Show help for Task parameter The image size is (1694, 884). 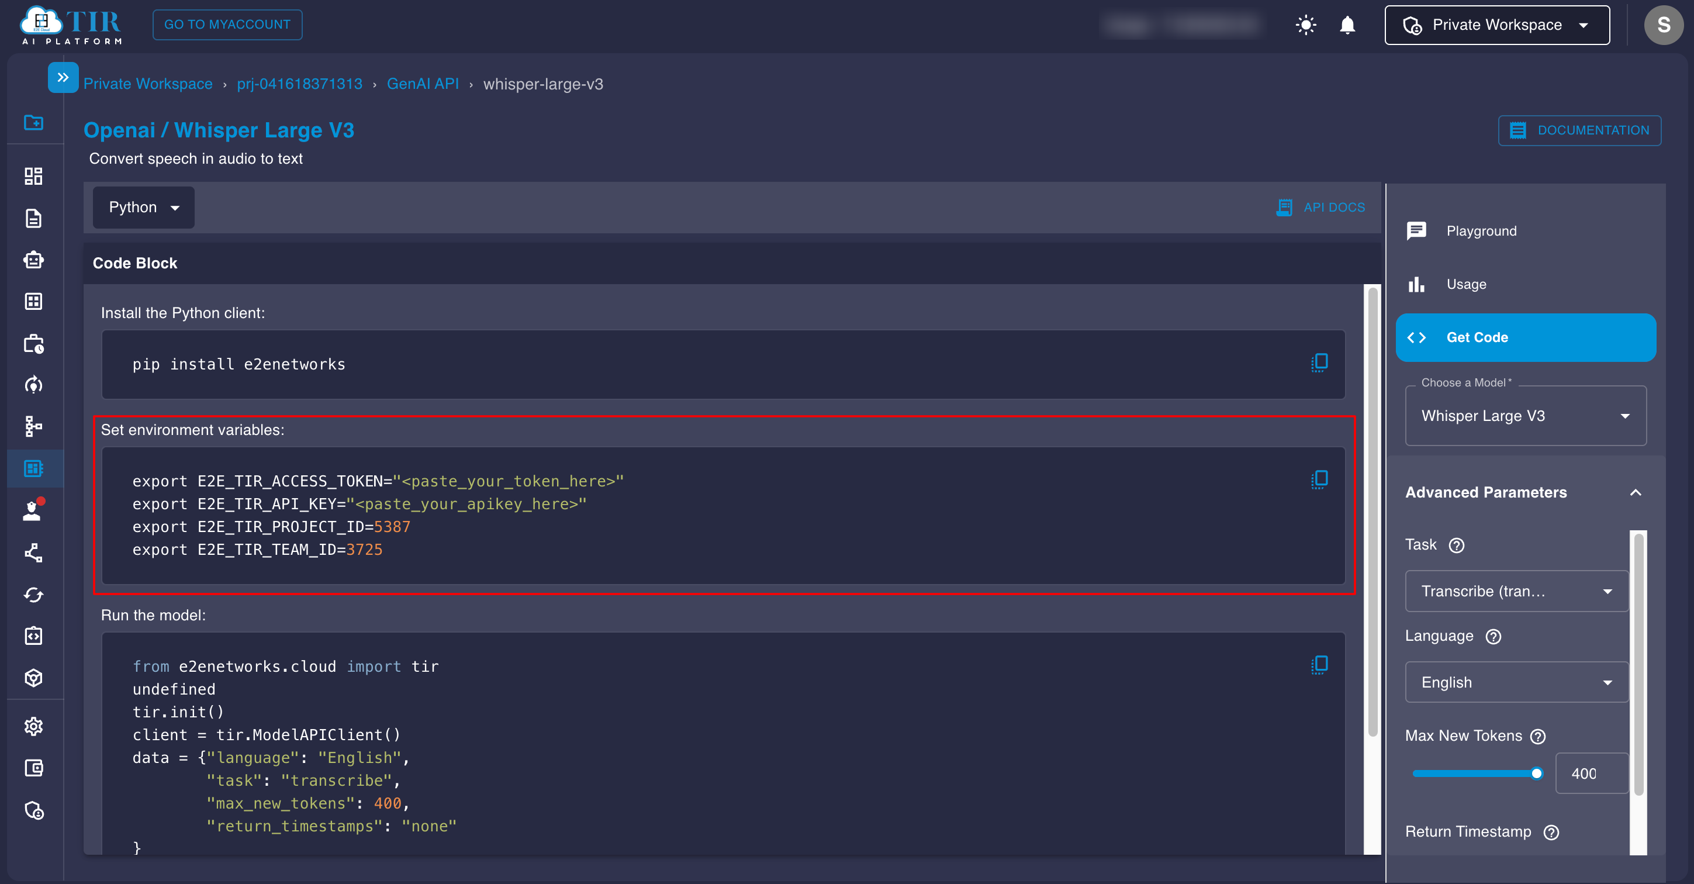1457,545
